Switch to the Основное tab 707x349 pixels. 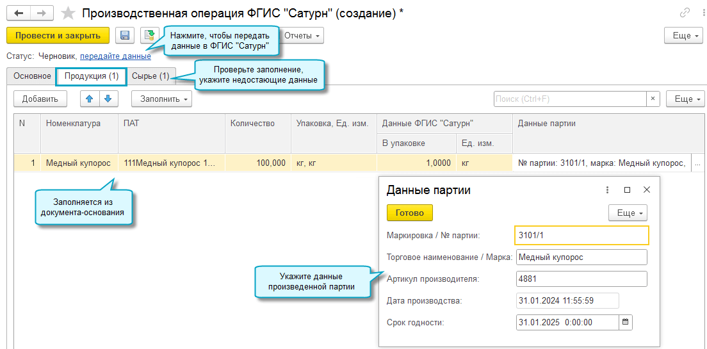coord(32,76)
